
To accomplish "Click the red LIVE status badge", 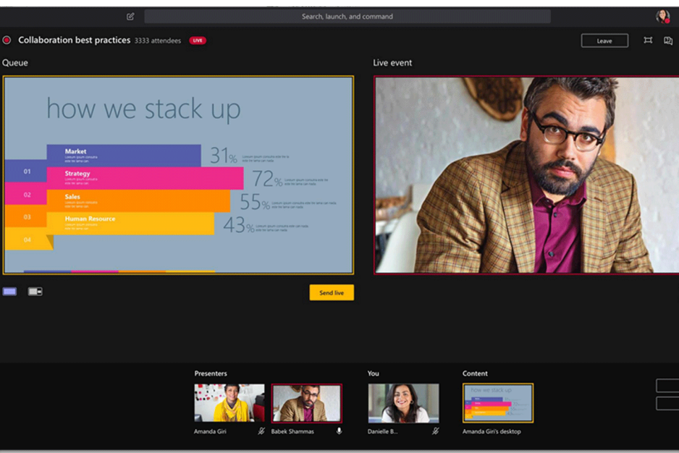I will pos(197,40).
